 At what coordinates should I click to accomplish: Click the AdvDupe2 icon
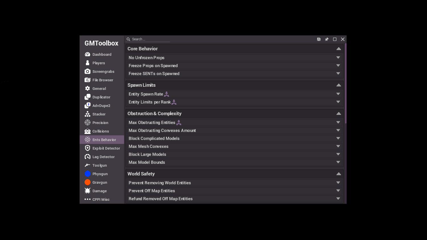[x=87, y=105]
